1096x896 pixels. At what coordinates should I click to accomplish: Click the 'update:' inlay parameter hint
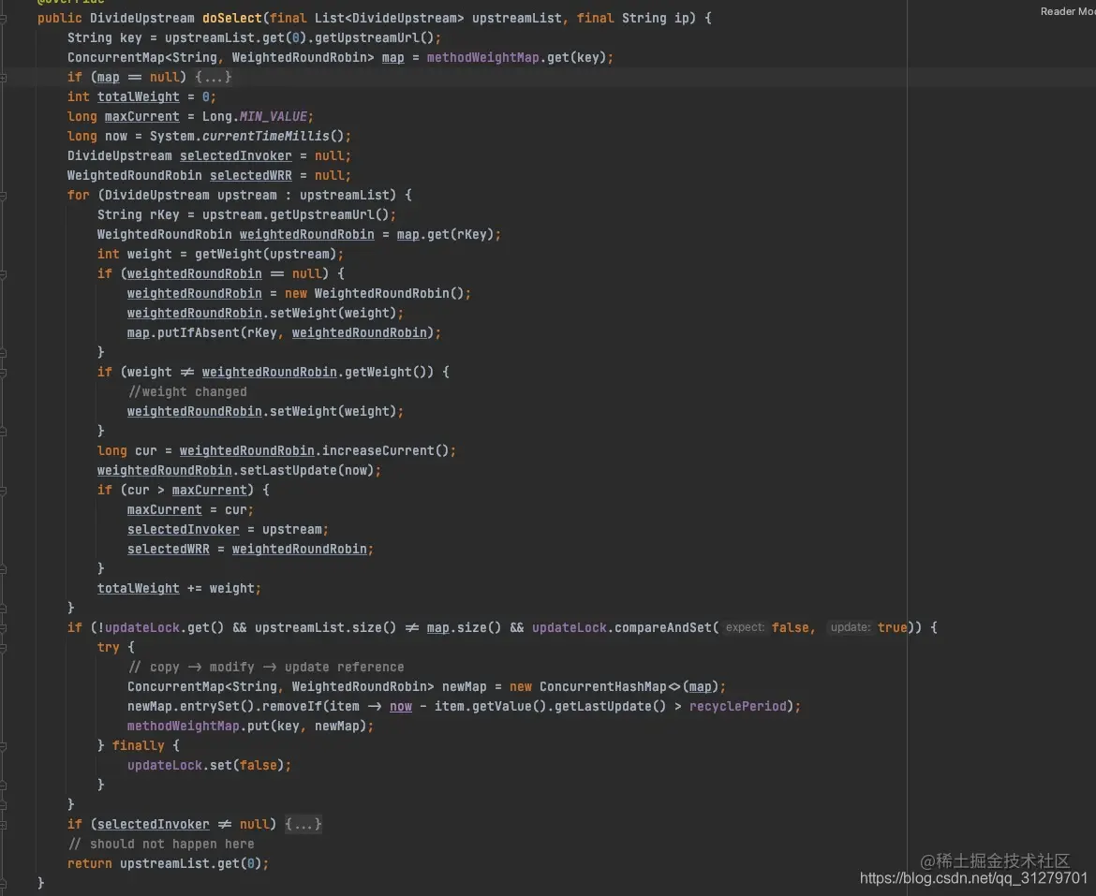click(x=850, y=627)
